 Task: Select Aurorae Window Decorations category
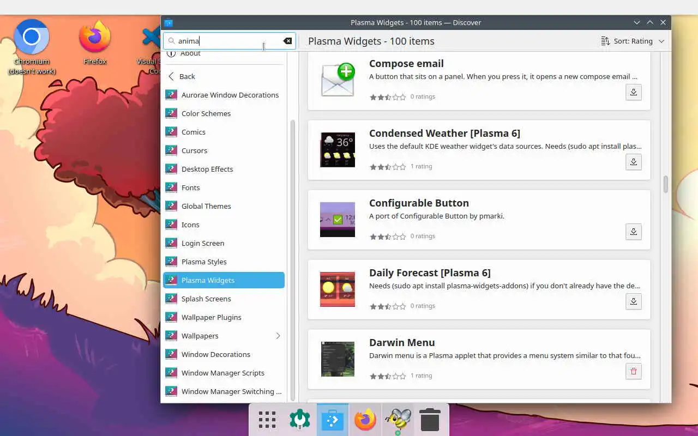tap(224, 95)
